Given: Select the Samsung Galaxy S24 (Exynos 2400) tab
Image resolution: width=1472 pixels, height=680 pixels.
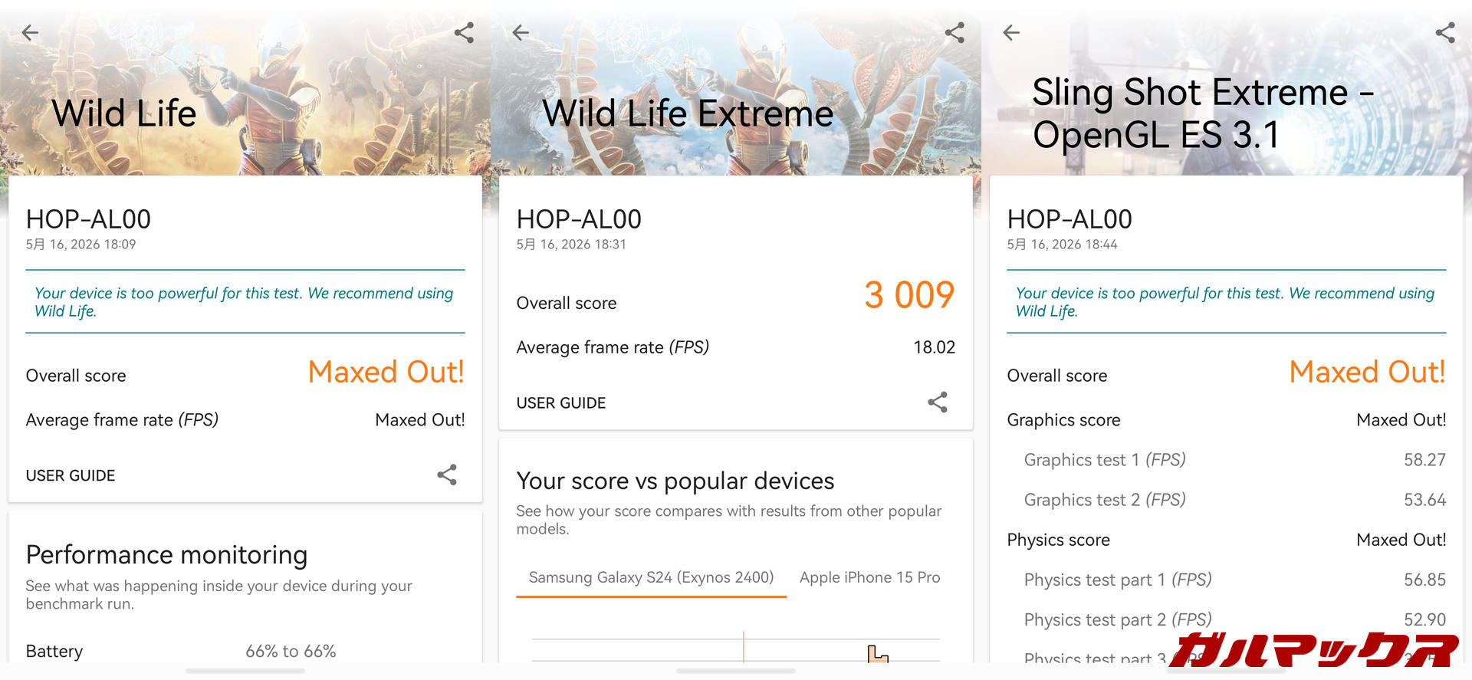Looking at the screenshot, I should 651,577.
